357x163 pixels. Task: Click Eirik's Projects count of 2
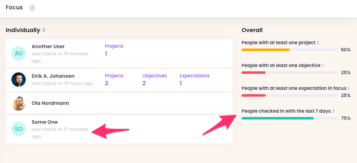pyautogui.click(x=106, y=83)
